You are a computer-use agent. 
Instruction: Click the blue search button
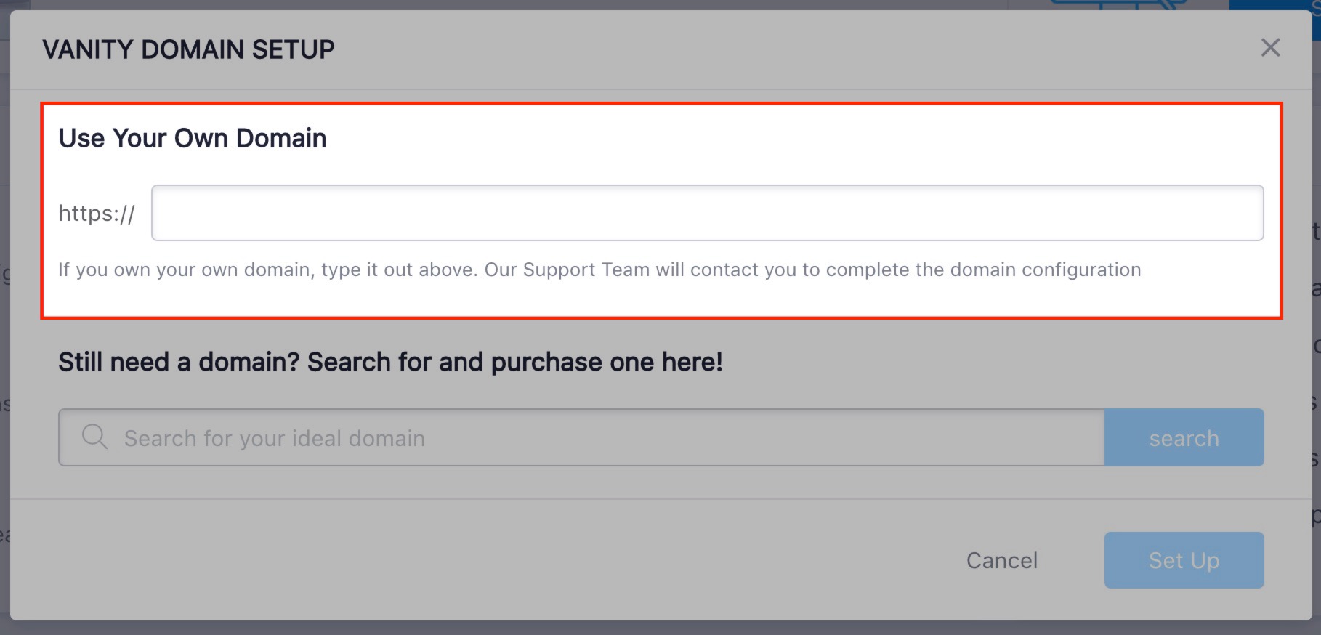pos(1184,437)
